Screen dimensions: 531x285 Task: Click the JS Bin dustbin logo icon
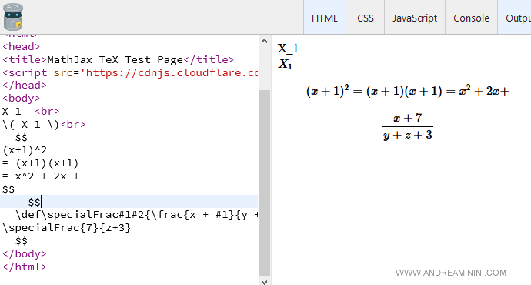pos(13,17)
